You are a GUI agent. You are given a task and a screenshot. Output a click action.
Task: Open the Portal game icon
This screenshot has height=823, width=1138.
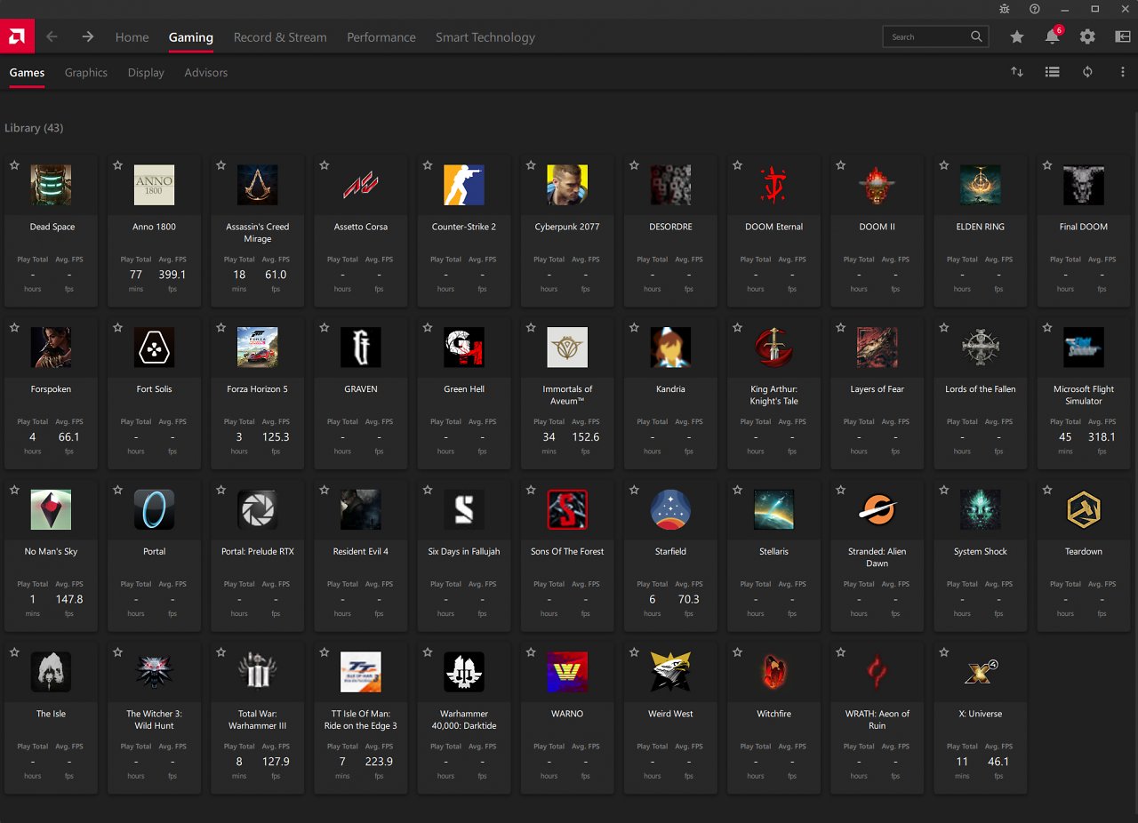[154, 510]
